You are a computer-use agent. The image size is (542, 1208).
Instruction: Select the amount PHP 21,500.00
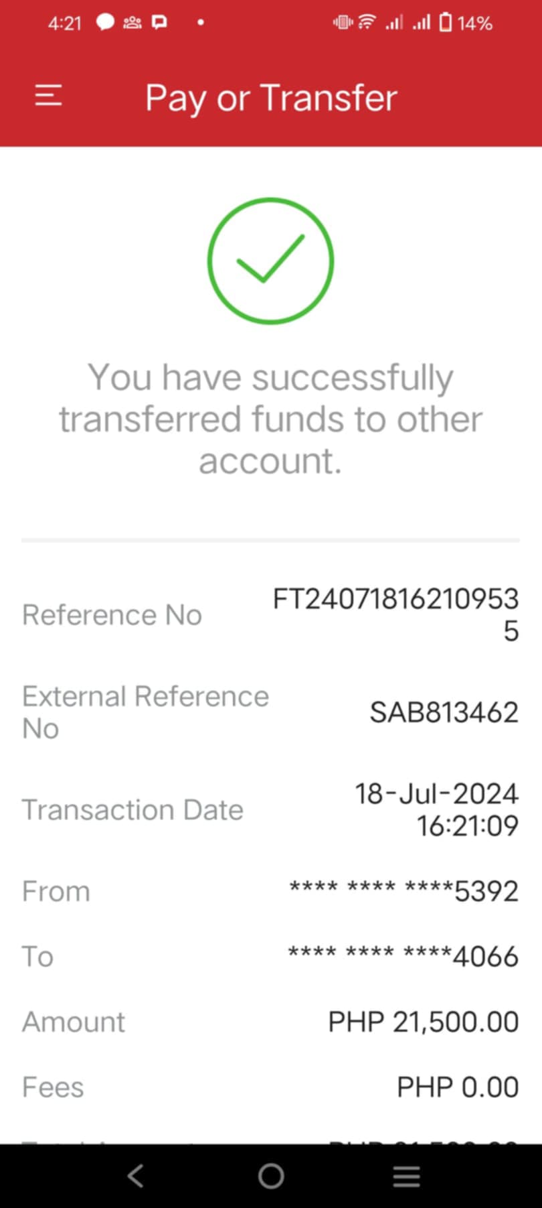(x=423, y=1022)
